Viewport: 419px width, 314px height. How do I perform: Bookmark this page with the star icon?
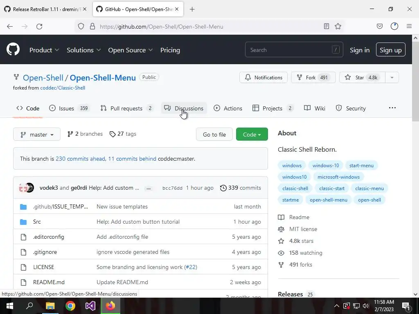(x=338, y=26)
